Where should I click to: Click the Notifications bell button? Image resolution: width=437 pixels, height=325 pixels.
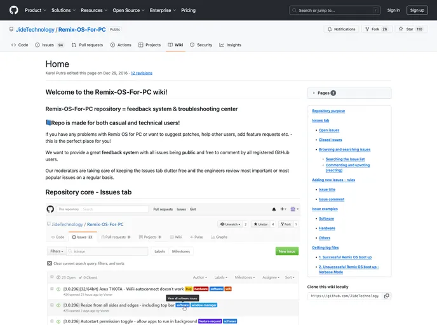(x=341, y=29)
